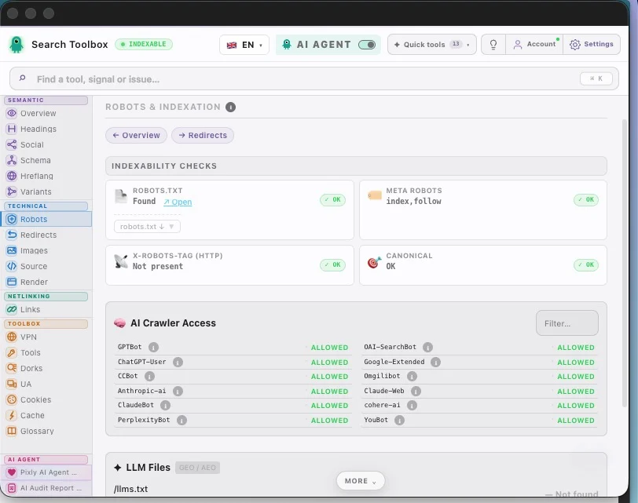638x503 pixels.
Task: Open the Links chain icon
Action: pos(12,310)
